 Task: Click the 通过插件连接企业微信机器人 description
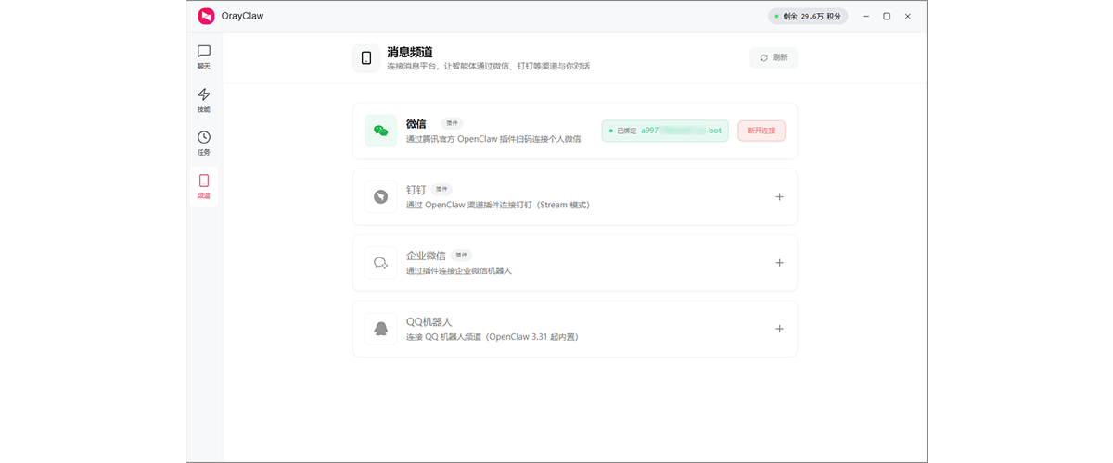click(x=459, y=270)
